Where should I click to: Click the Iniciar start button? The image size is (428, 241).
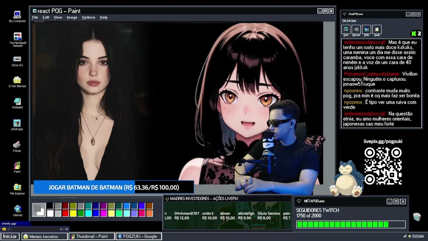[10, 236]
